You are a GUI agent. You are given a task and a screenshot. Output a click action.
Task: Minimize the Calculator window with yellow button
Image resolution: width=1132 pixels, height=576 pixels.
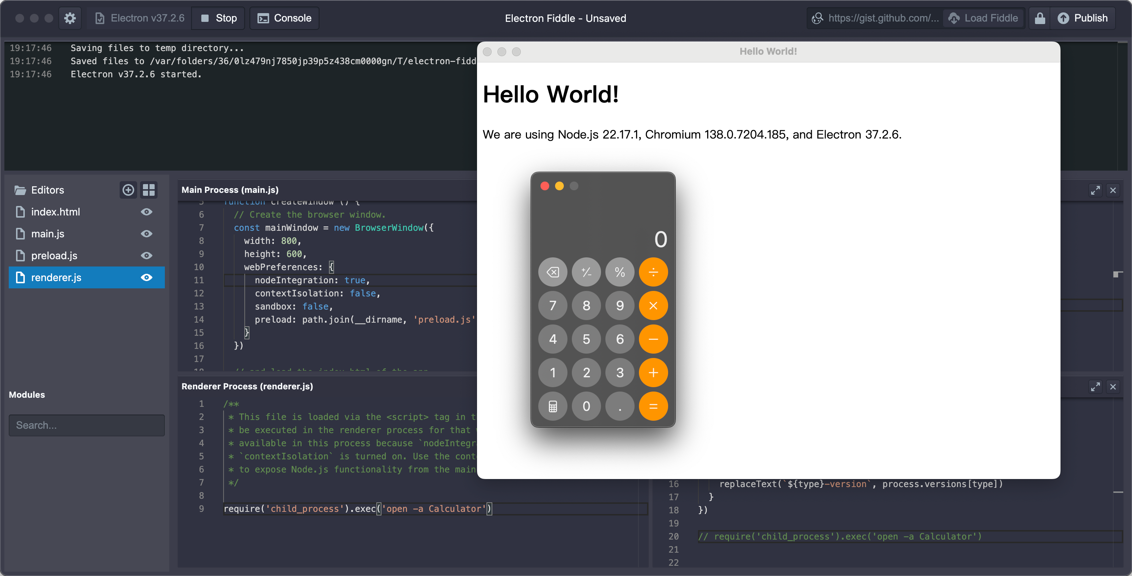point(559,186)
